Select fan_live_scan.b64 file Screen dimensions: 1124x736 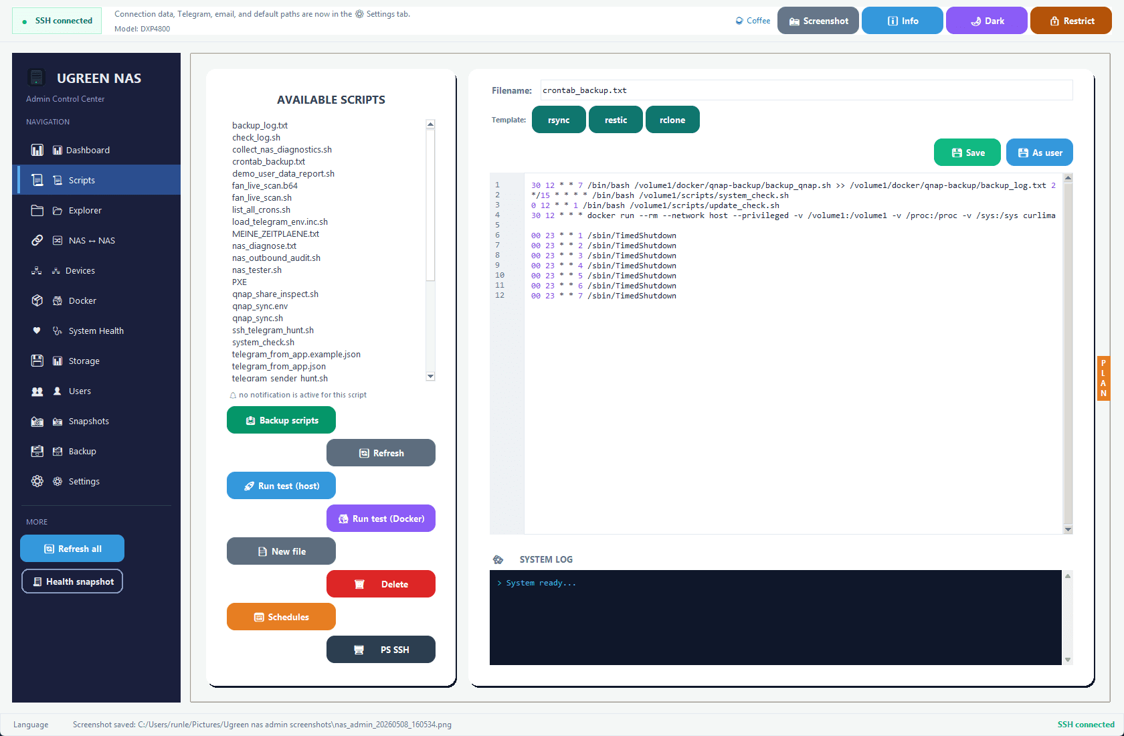265,185
